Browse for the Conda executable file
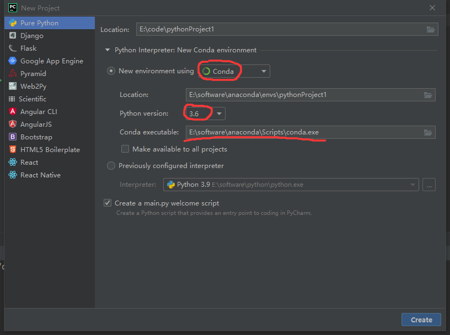 (428, 132)
